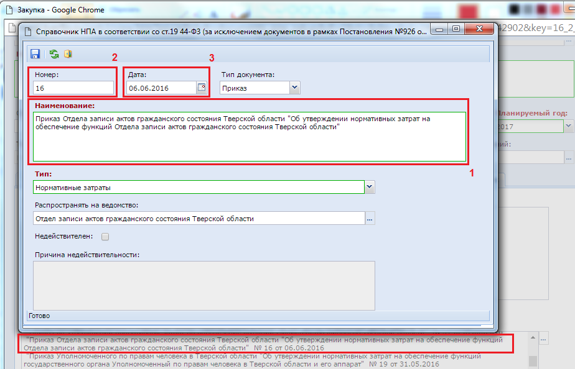The image size is (575, 369).
Task: Click the ellipsis button next to Распространять на ведомство
Action: coord(370,219)
